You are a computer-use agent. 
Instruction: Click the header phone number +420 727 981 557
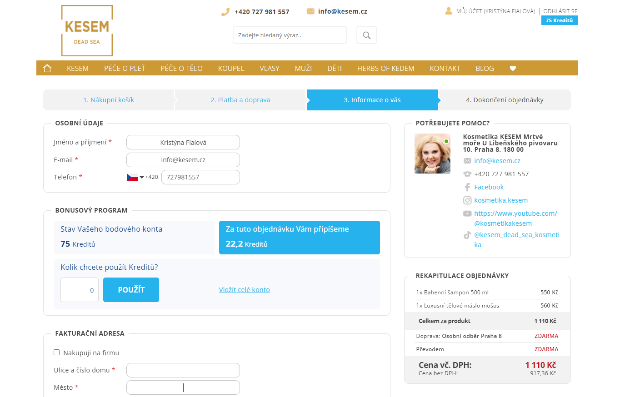tap(262, 12)
